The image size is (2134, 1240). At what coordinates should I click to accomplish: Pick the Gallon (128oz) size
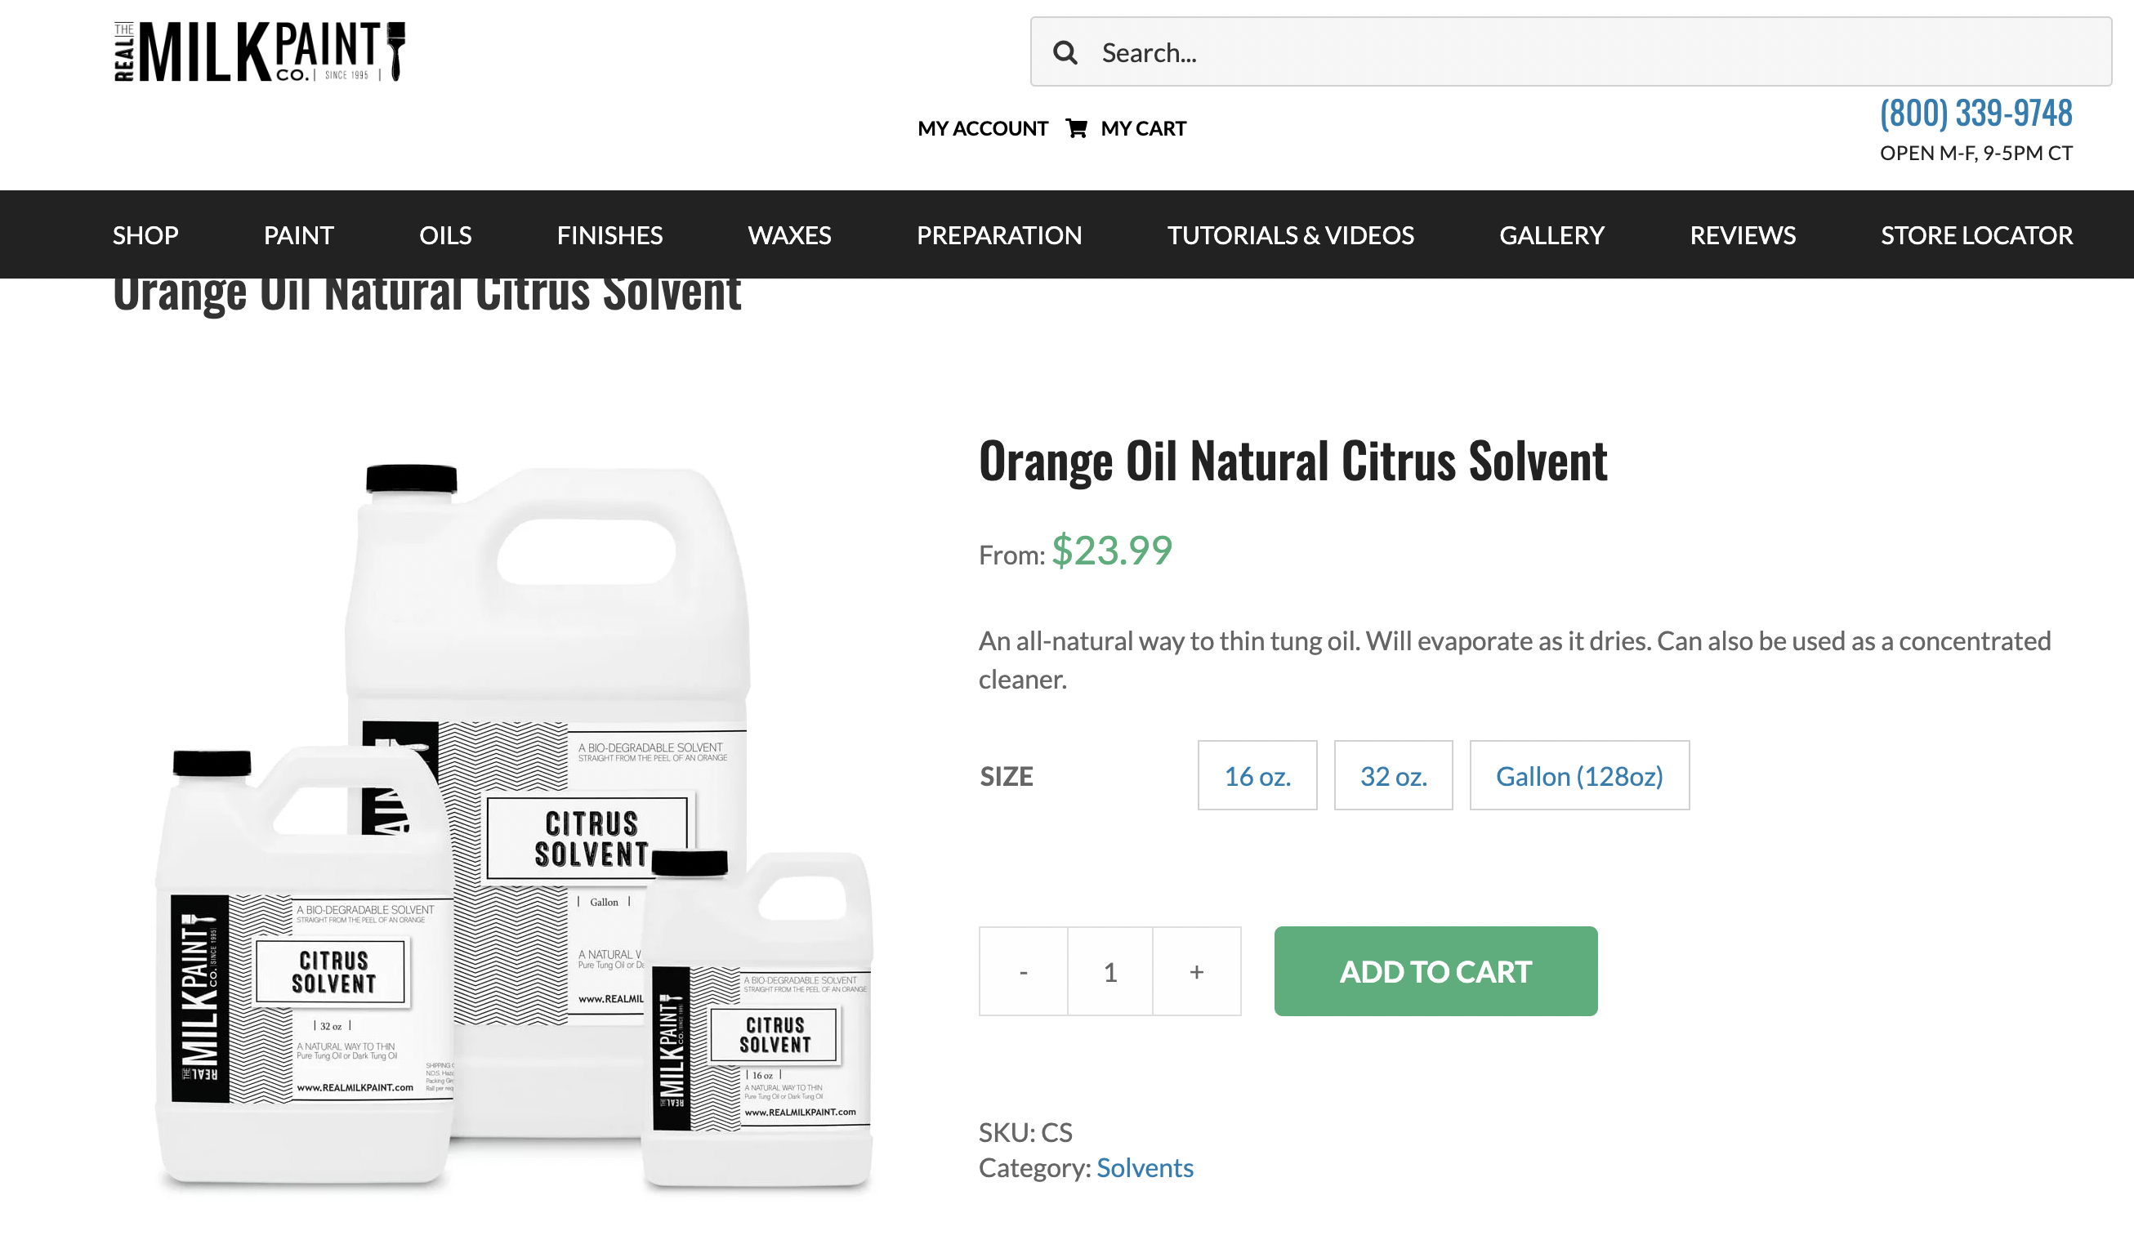(x=1579, y=776)
